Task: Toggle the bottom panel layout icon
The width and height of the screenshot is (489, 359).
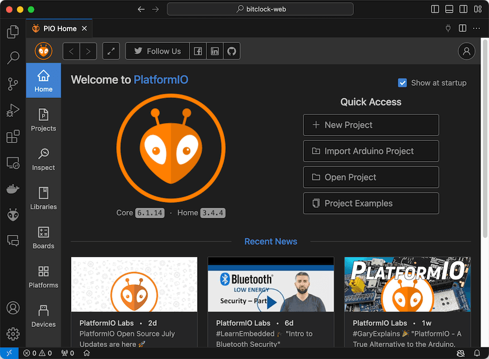Action: (x=449, y=9)
